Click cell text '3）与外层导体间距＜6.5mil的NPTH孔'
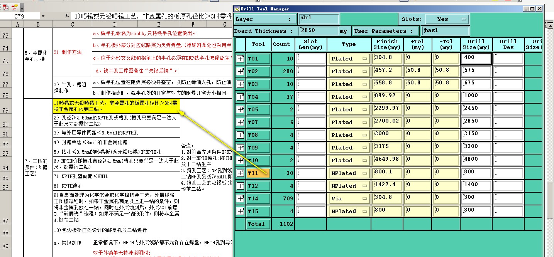 click(x=96, y=133)
